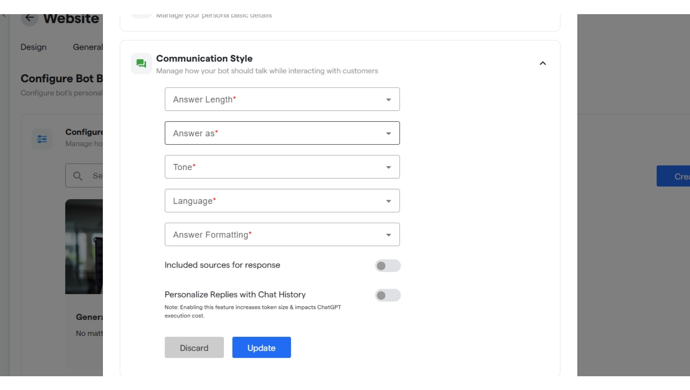Viewport: 690px width, 390px height.
Task: Click the sliders icon beside Configure
Action: click(x=42, y=139)
